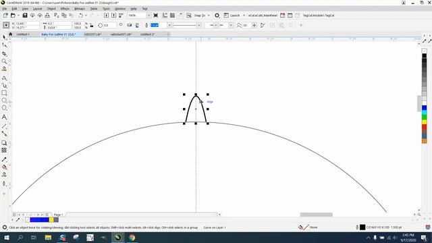
Task: Select the Transparency checkerboard tool in the toolbox
Action: pyautogui.click(x=4, y=150)
